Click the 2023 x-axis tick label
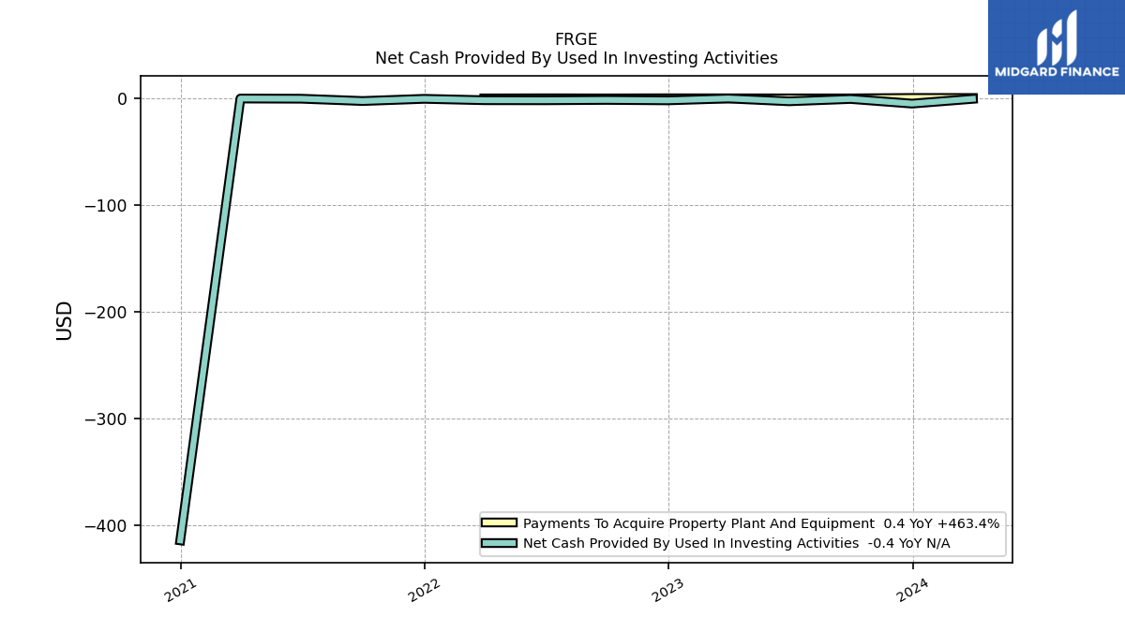The width and height of the screenshot is (1125, 632). (667, 590)
